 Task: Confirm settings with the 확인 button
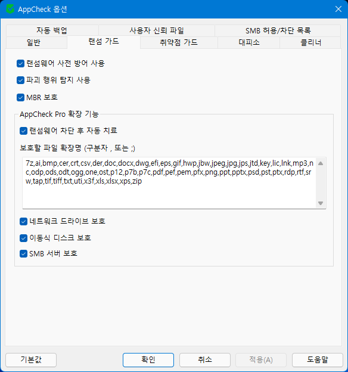click(148, 360)
